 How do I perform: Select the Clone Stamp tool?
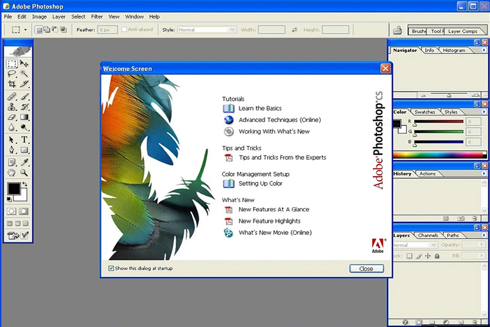point(12,107)
